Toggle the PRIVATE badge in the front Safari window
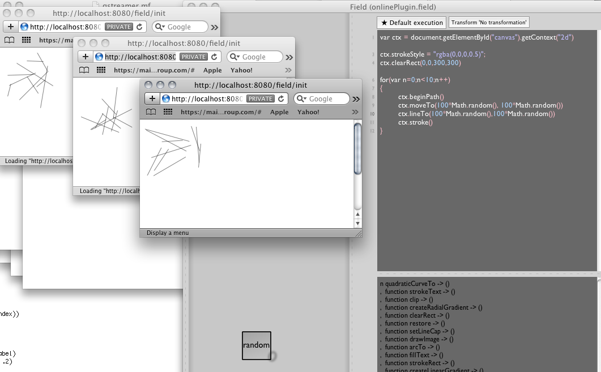601x372 pixels. pos(261,99)
